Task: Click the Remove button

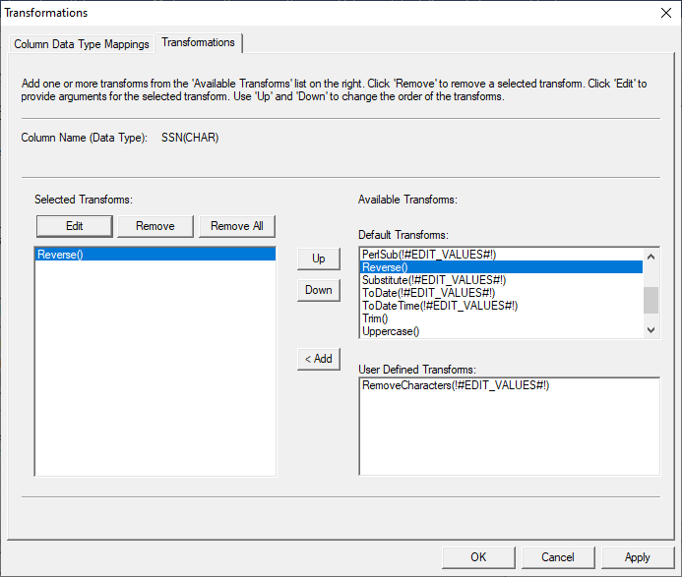Action: coord(155,226)
